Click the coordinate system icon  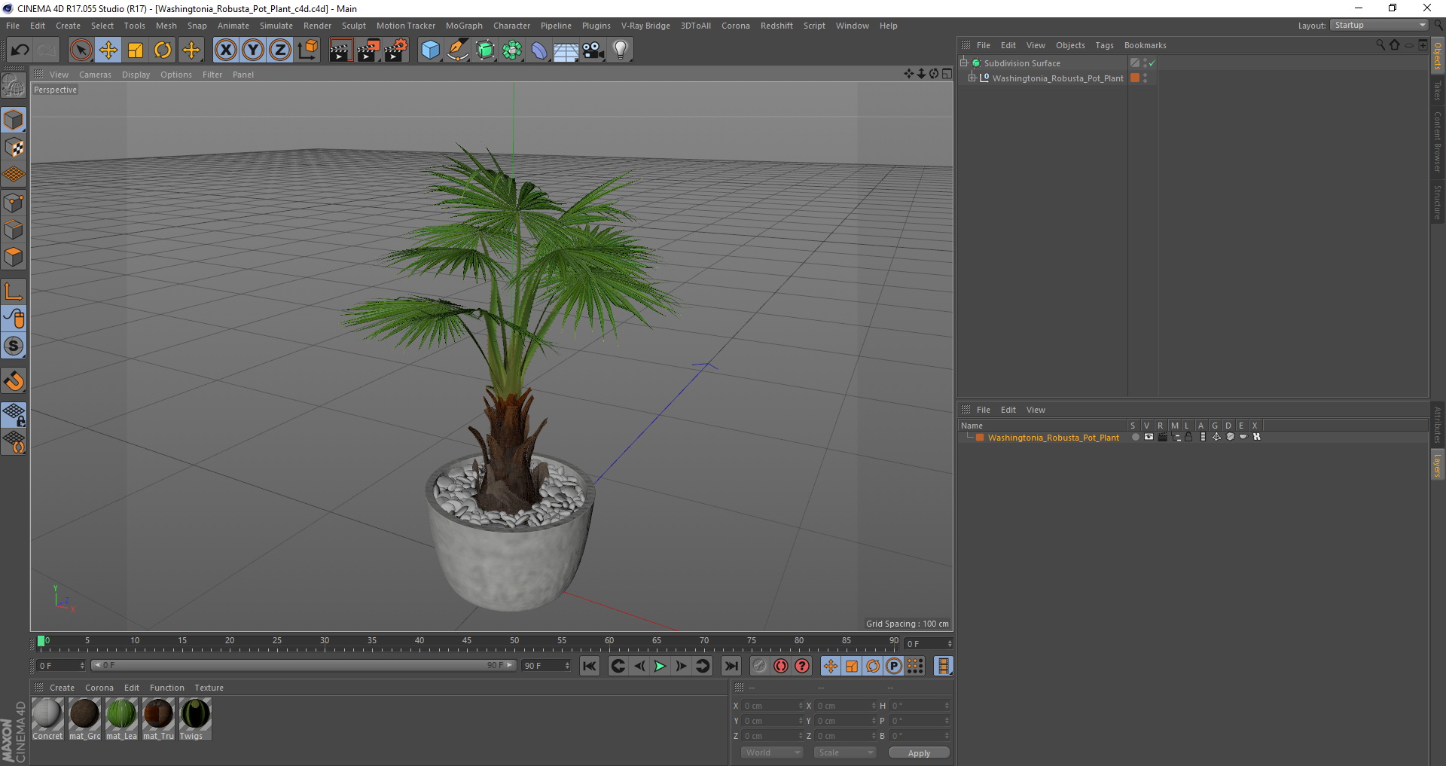click(x=307, y=50)
